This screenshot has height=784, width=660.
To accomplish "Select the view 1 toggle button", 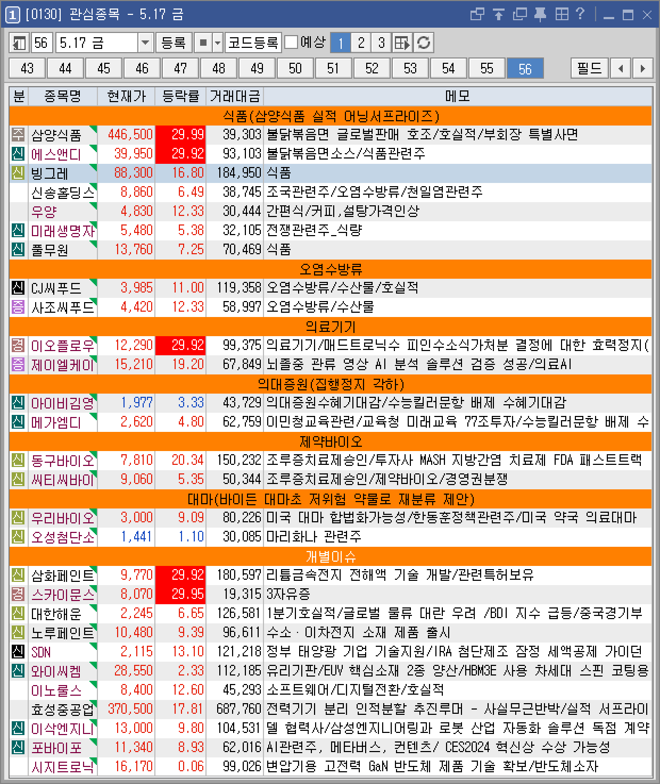I will pos(340,43).
